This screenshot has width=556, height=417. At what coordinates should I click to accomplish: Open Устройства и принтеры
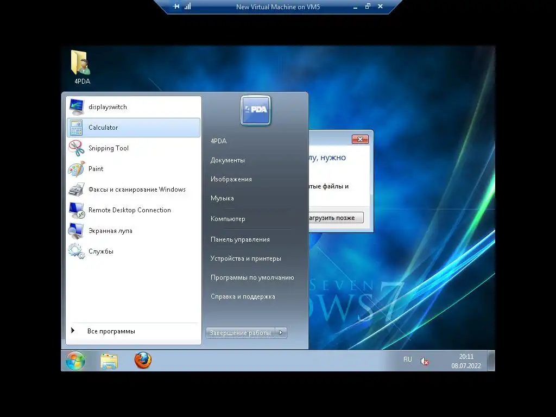tap(246, 258)
